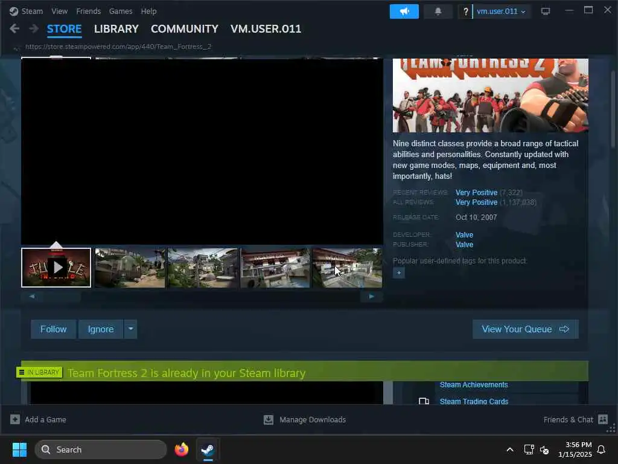Click the Oct 10, 2007 release date
The width and height of the screenshot is (618, 464).
pos(476,217)
